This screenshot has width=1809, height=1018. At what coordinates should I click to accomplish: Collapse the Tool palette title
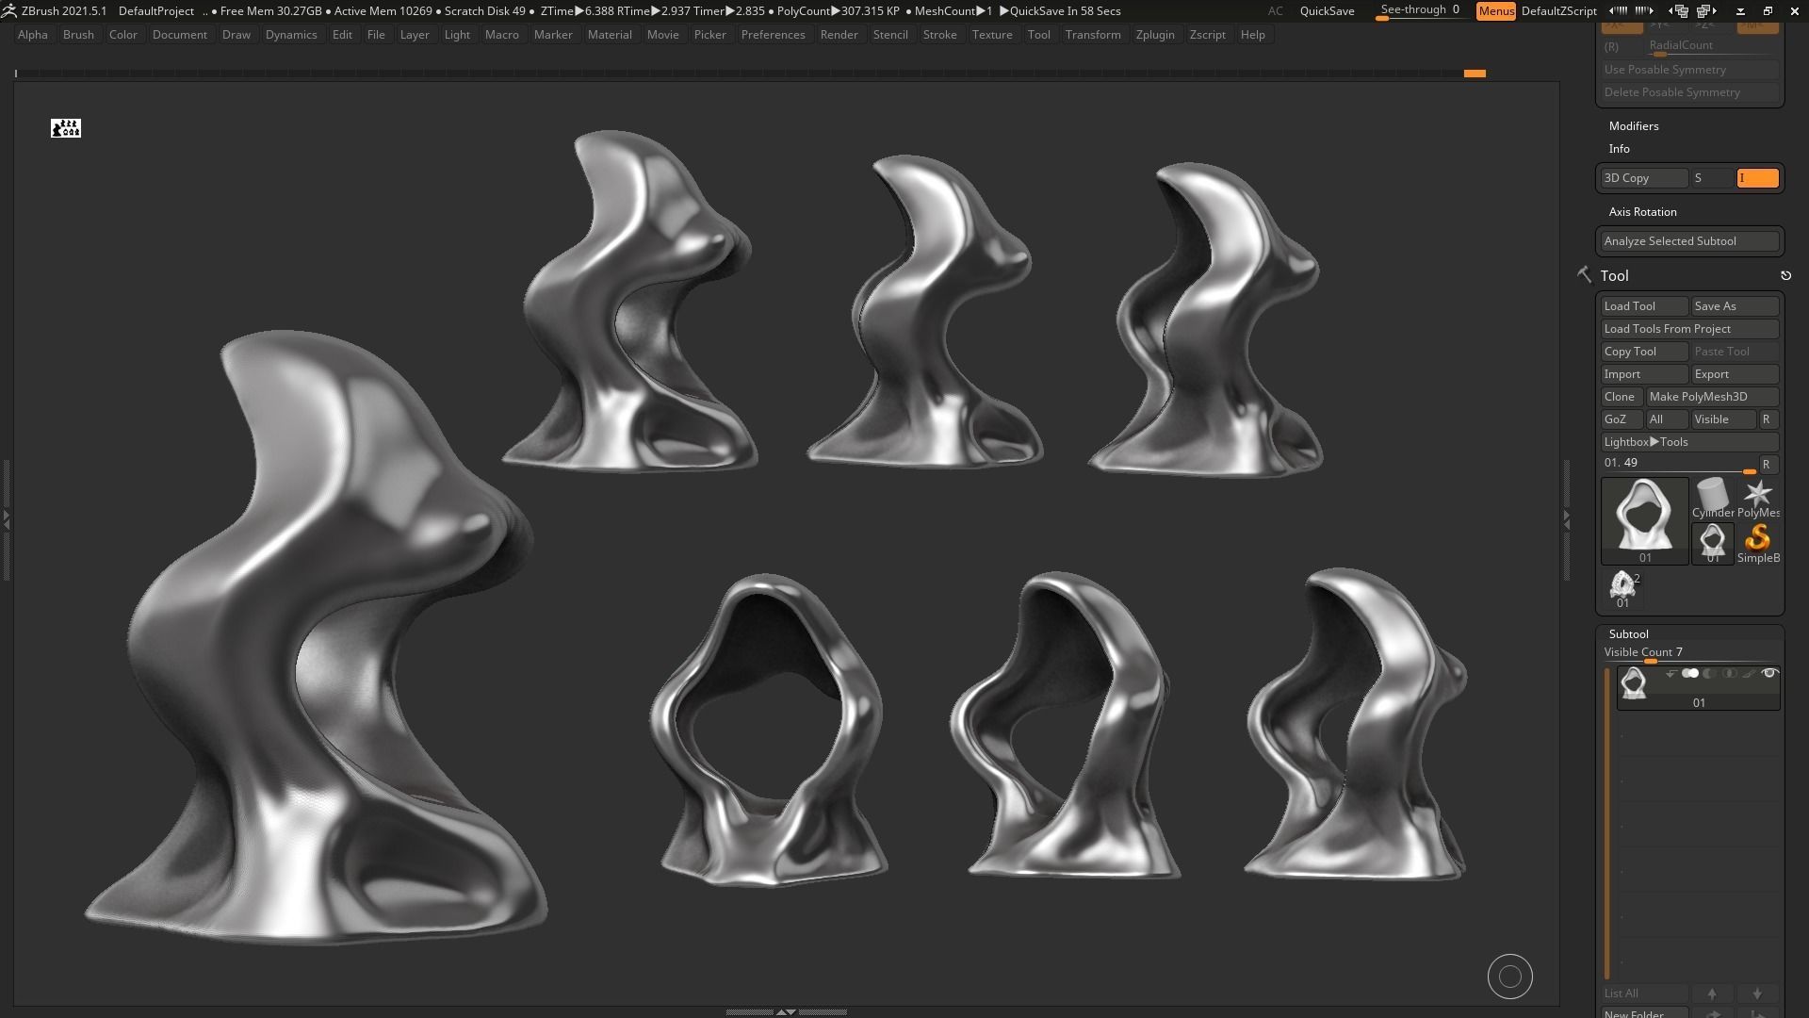[1614, 276]
